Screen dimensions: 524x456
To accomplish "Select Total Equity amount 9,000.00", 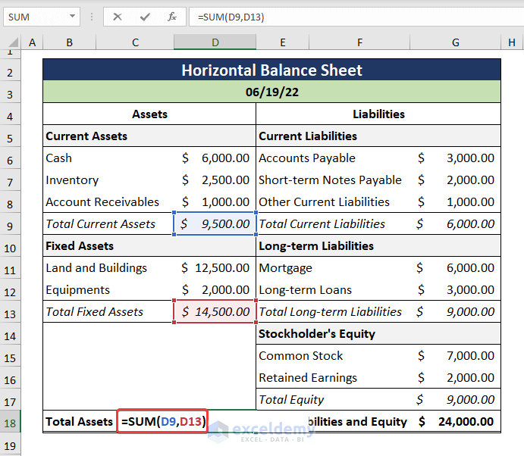I will [456, 400].
